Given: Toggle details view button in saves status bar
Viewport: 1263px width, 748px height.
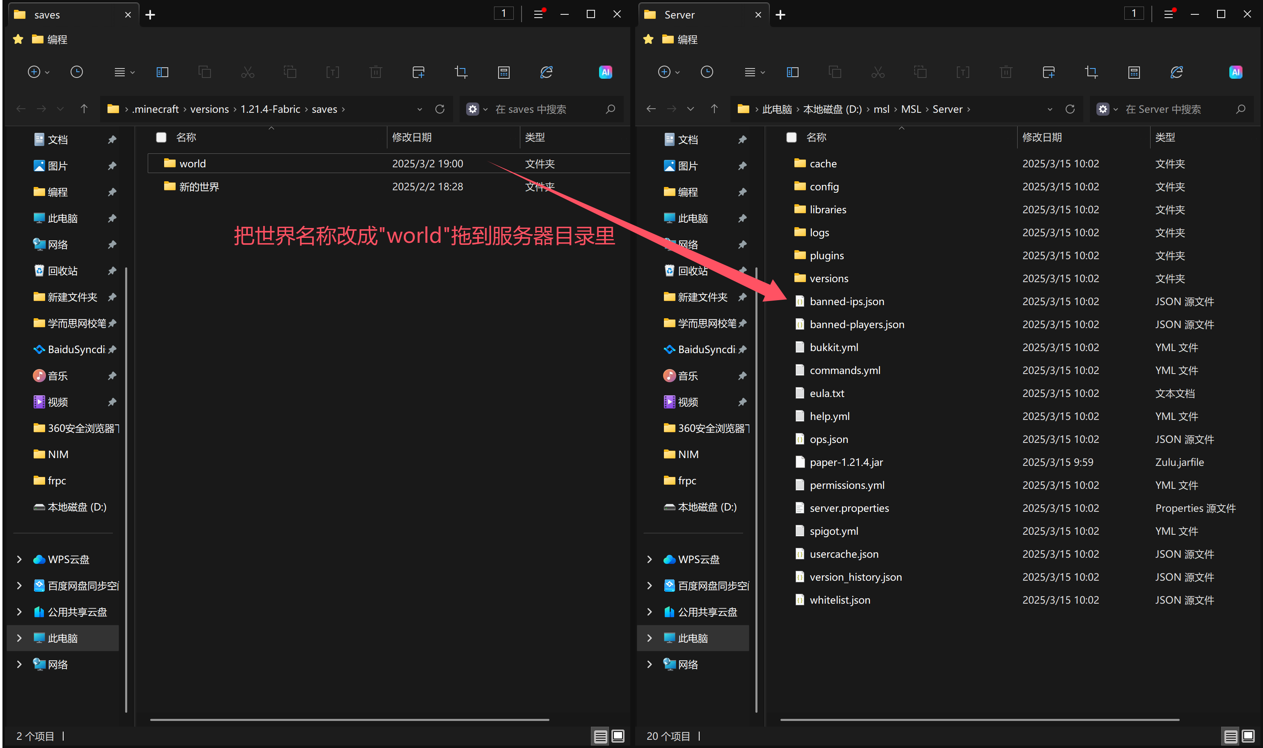Looking at the screenshot, I should point(600,736).
